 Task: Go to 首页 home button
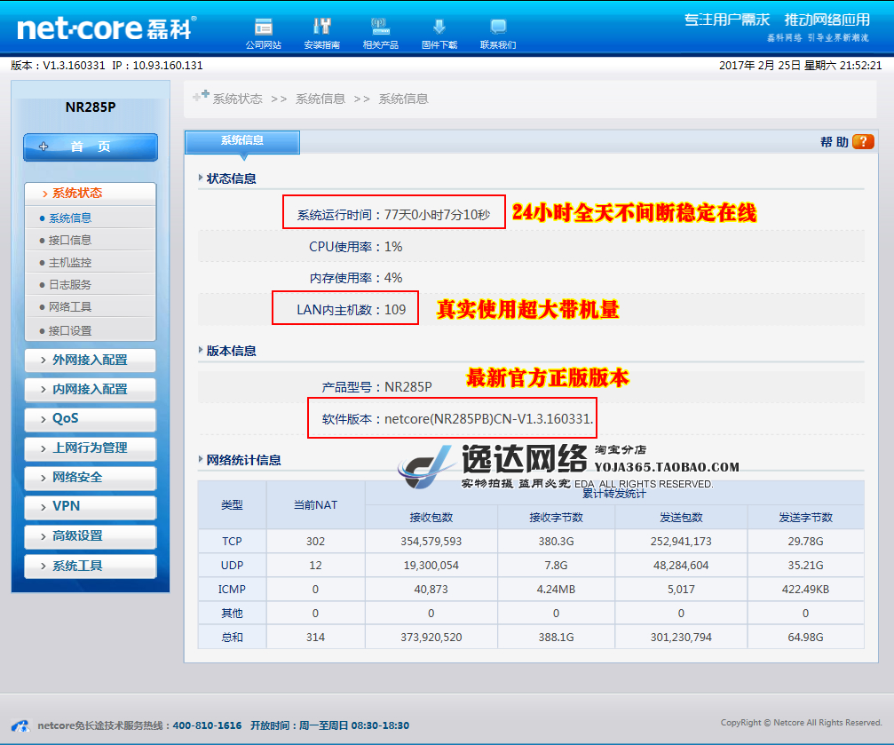tap(90, 147)
